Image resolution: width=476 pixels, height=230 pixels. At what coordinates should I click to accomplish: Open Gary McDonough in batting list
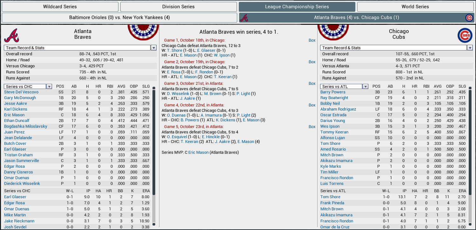point(20,98)
